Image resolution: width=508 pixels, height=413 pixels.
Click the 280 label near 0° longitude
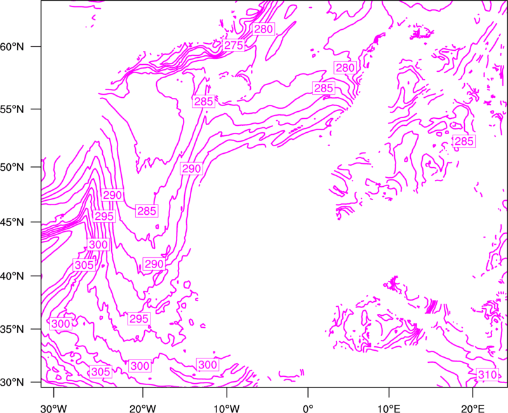click(x=345, y=68)
